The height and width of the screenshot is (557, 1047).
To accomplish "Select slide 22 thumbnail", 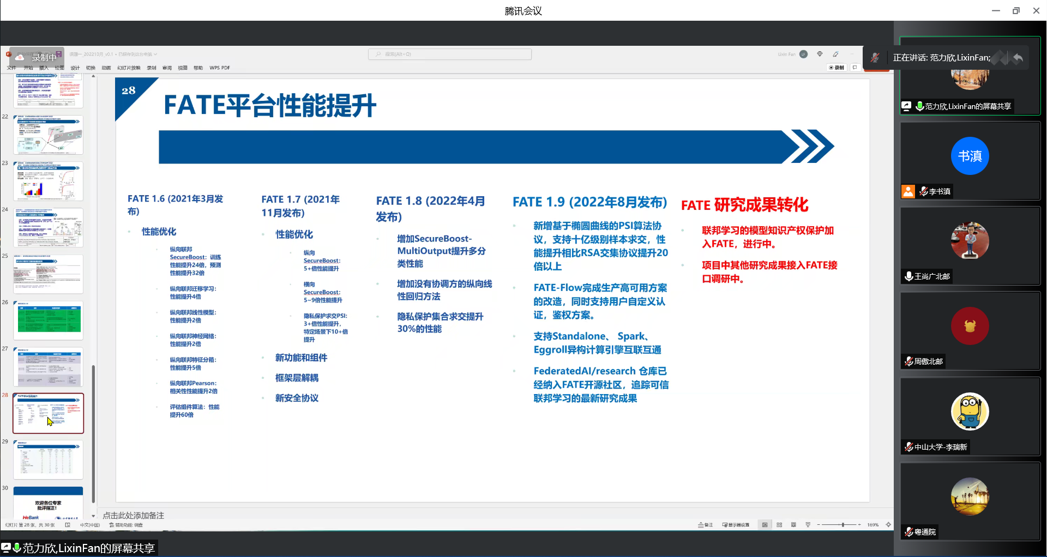I will pyautogui.click(x=49, y=135).
